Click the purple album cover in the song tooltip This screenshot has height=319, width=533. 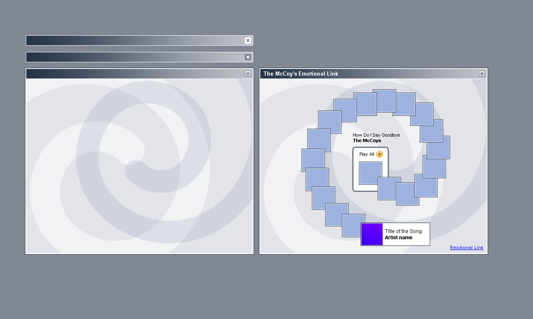(x=372, y=234)
